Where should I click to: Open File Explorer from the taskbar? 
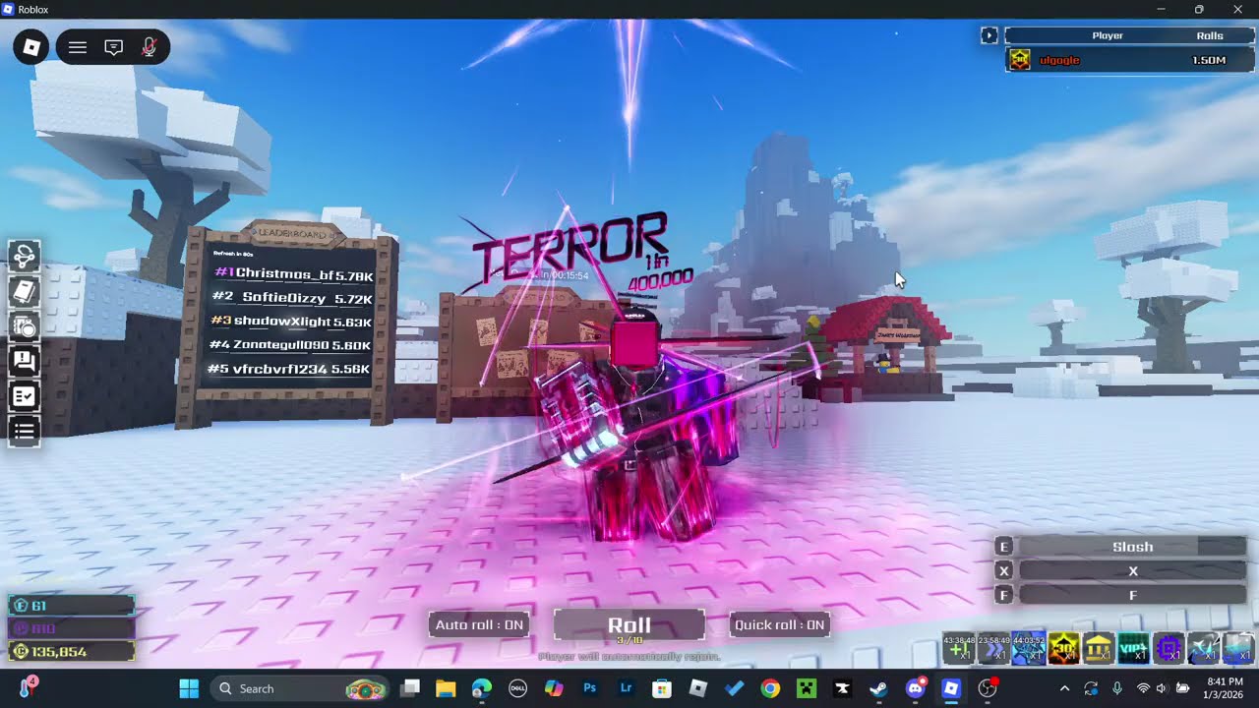446,688
